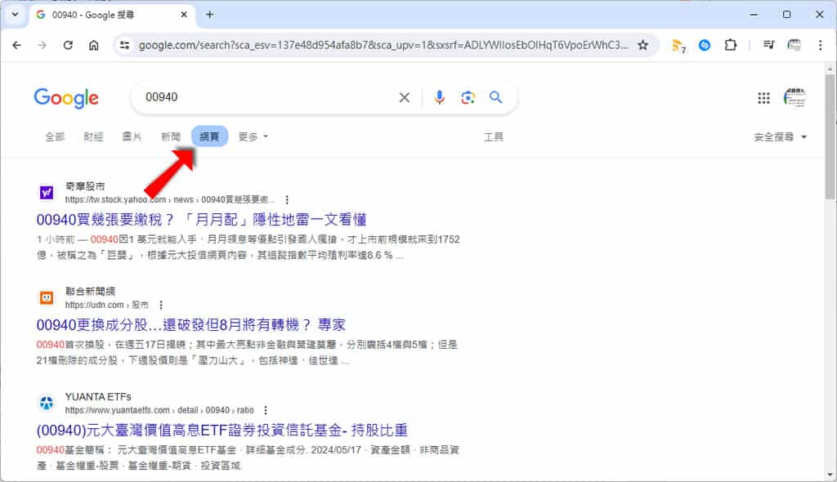837x482 pixels.
Task: Open the Google account avatar
Action: tap(794, 98)
